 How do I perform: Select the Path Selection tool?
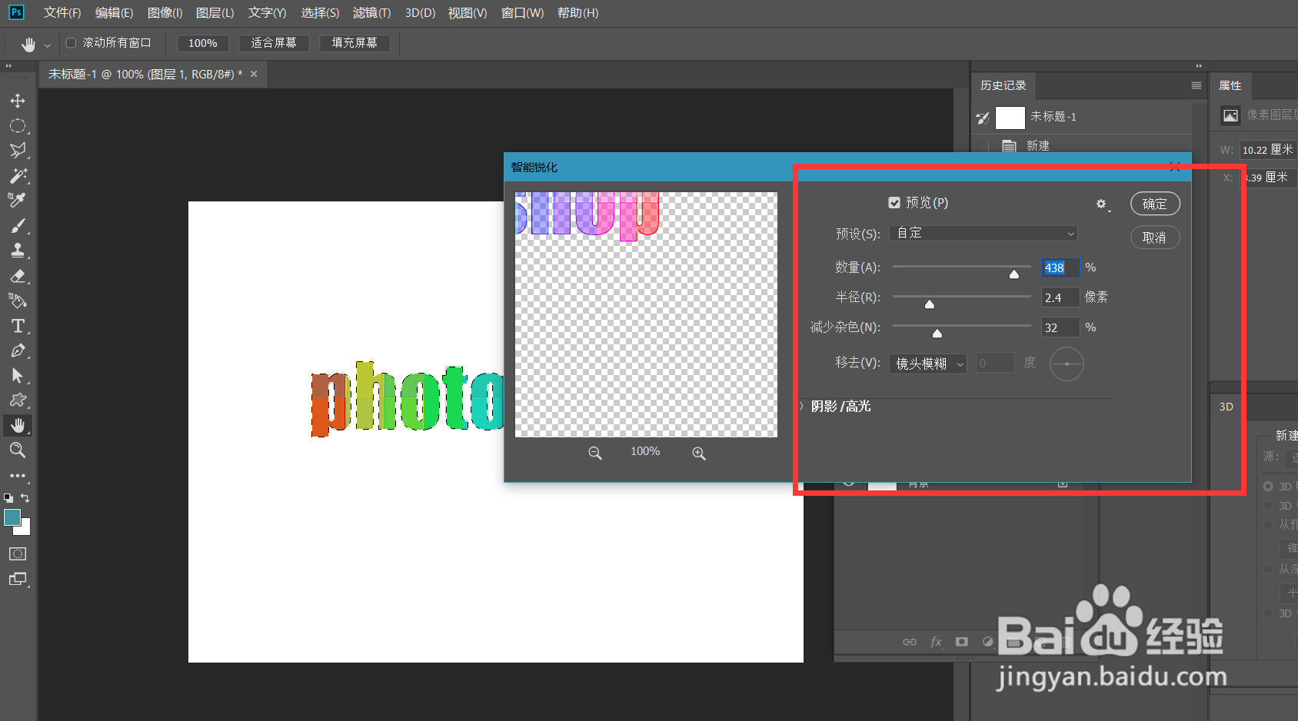click(x=18, y=376)
